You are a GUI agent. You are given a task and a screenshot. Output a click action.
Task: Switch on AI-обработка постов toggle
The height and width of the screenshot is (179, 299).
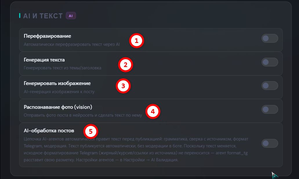[270, 143]
